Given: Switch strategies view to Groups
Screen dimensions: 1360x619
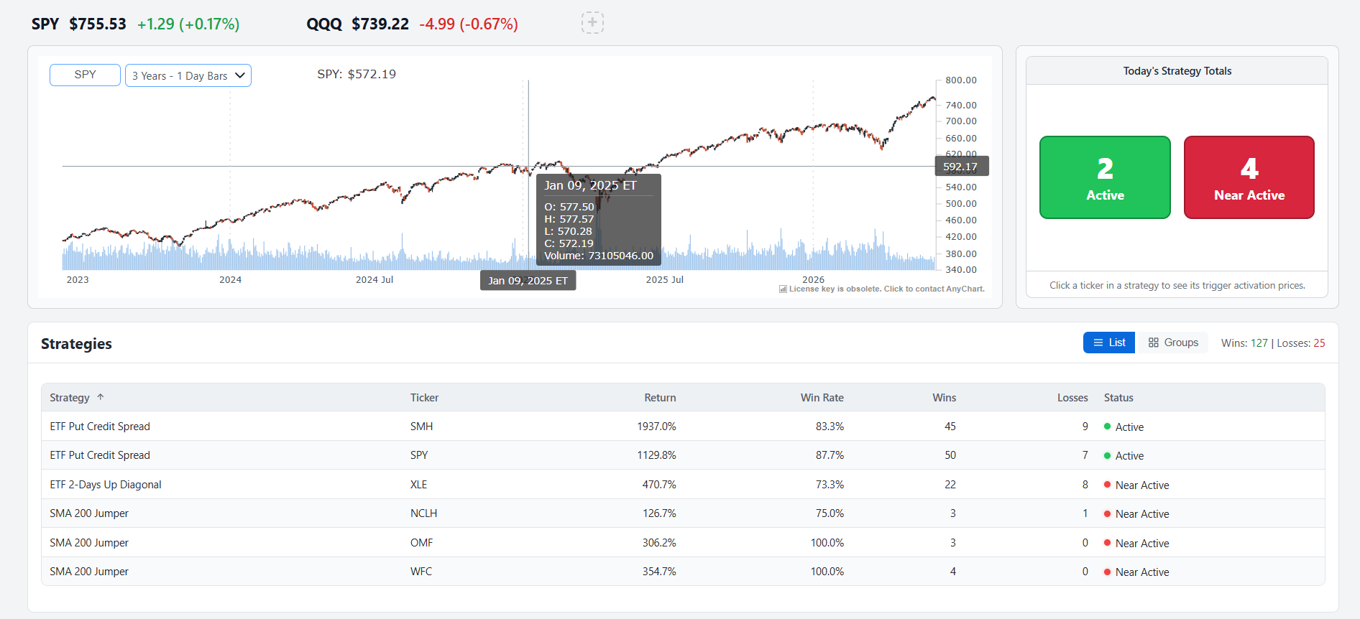Looking at the screenshot, I should point(1173,343).
